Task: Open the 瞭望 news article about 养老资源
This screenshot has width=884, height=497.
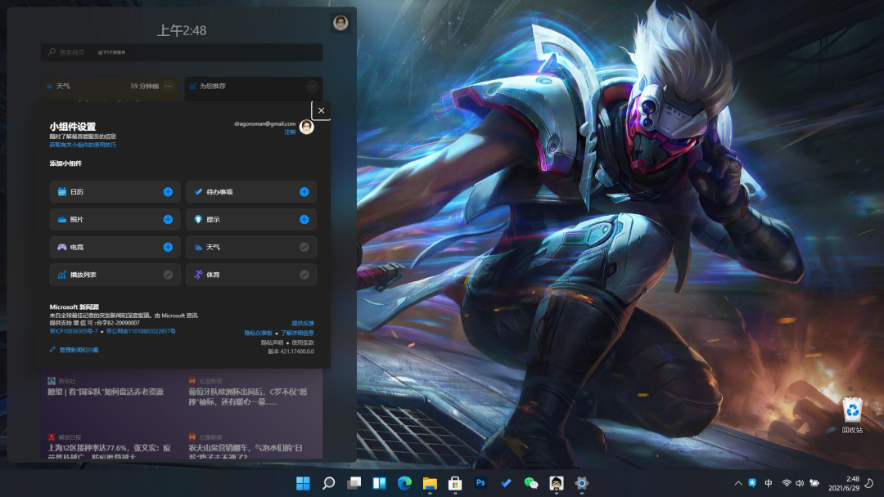Action: tap(106, 392)
